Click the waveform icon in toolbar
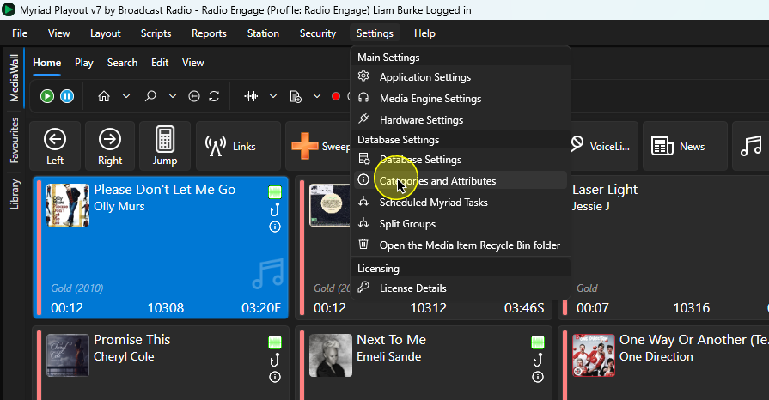 coord(251,96)
